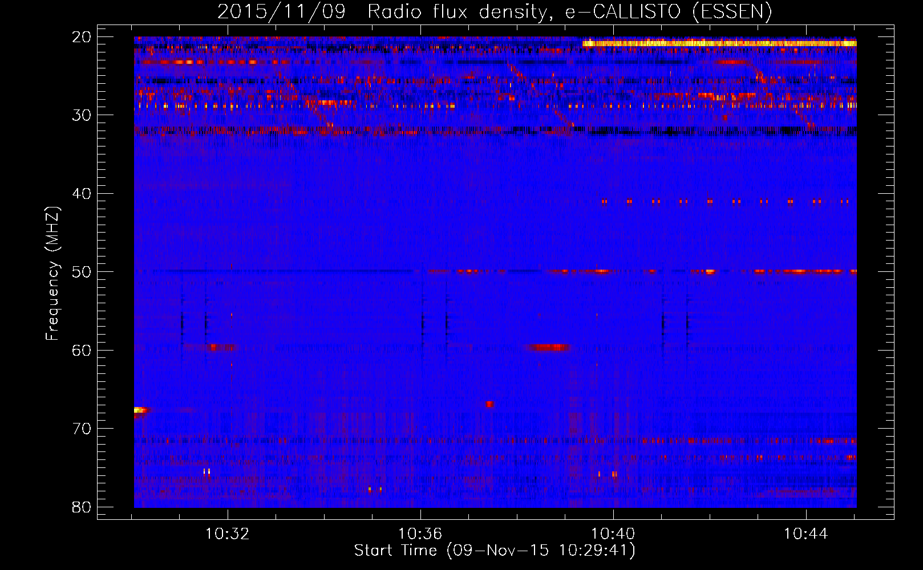Click the time tick label '10:32'

pos(228,534)
